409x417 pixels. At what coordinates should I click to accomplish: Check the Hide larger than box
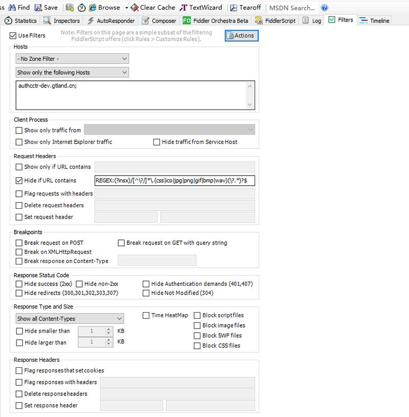click(x=19, y=342)
